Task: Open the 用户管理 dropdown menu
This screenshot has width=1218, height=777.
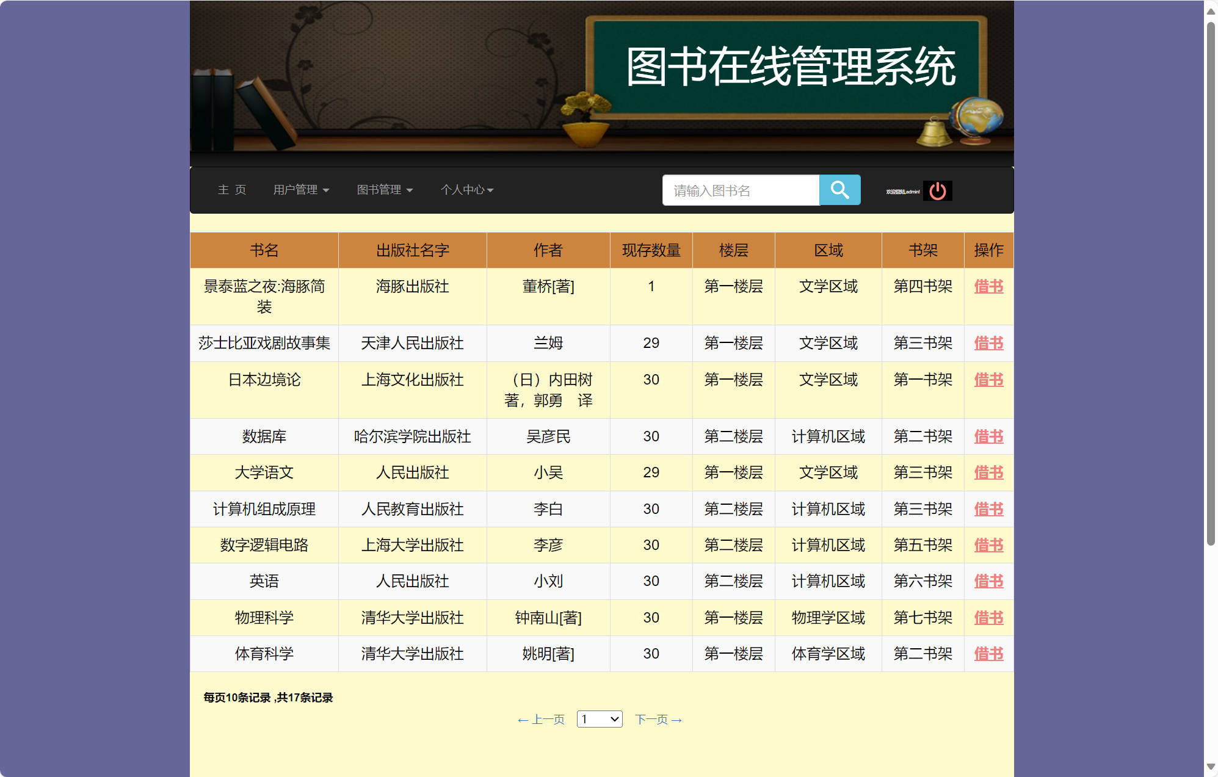Action: (x=302, y=190)
